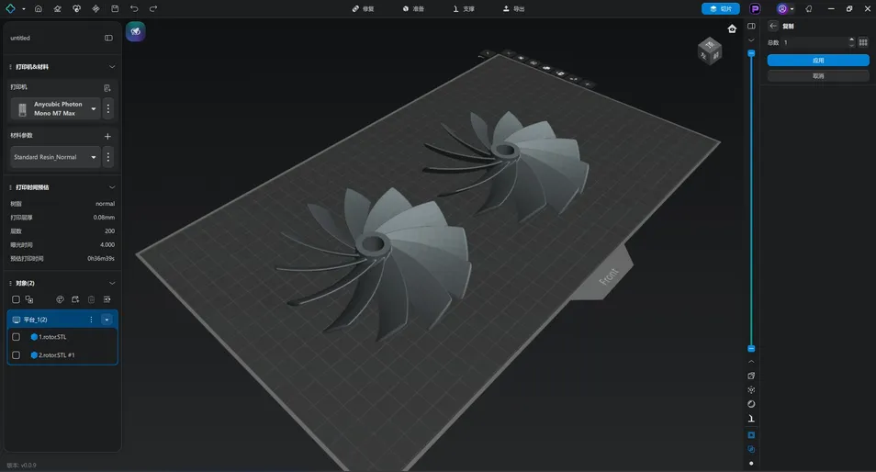Select the 2.rotor.STL #1 object row

coord(62,354)
